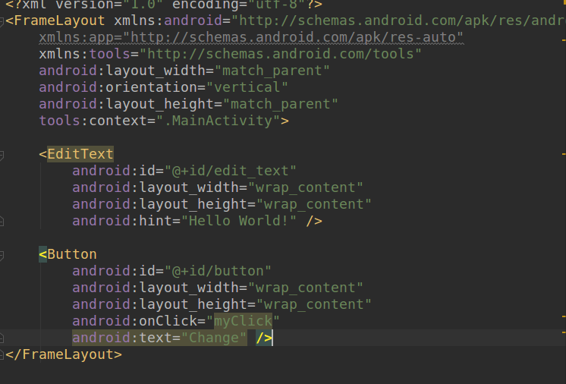Click the closing /> after "Change"

pos(264,338)
